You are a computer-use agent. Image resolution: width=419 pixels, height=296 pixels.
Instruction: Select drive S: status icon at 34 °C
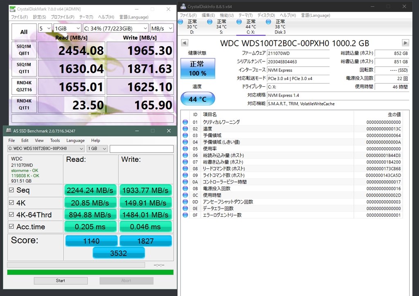210,22
